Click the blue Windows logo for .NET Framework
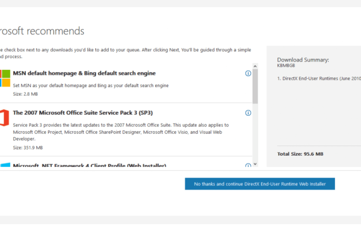Viewport: 361px width, 225px height. click(x=5, y=165)
